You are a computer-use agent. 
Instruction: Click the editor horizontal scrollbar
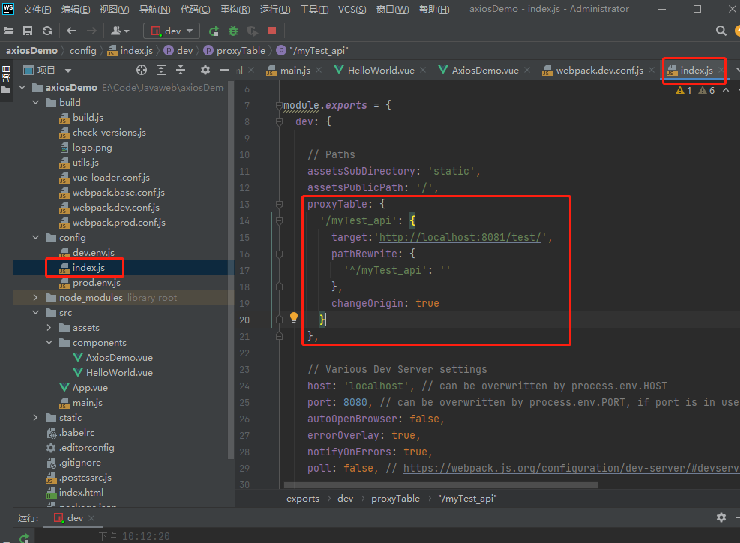(441, 485)
